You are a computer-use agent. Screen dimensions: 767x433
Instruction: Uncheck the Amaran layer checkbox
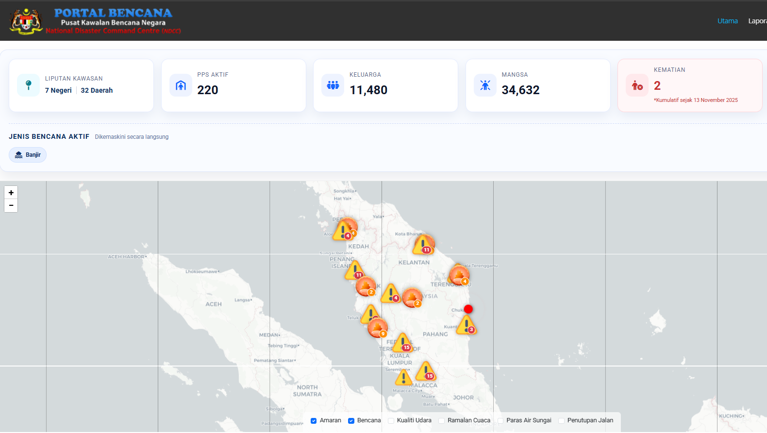click(314, 421)
